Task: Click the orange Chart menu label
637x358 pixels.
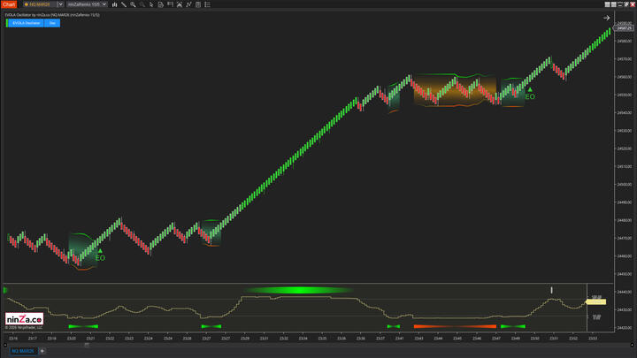Action: [9, 4]
